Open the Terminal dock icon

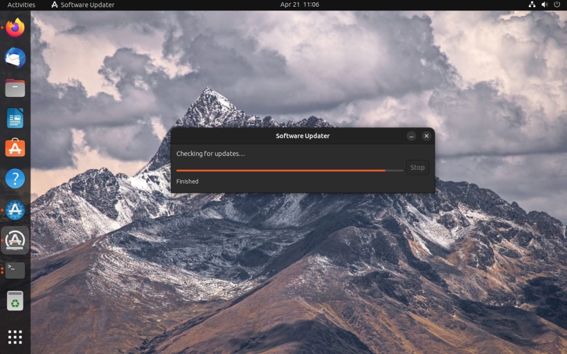[x=15, y=270]
